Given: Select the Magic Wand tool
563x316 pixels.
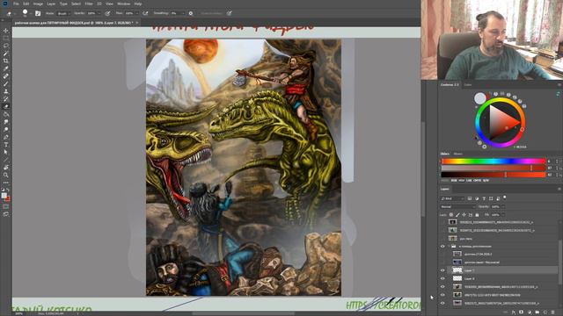Looking at the screenshot, I should [x=6, y=54].
